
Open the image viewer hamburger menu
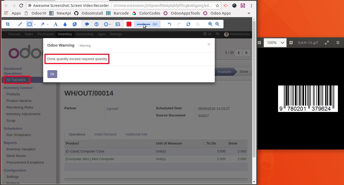[338, 43]
